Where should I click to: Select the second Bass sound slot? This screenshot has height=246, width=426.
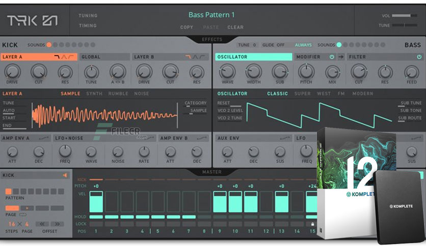pos(345,45)
